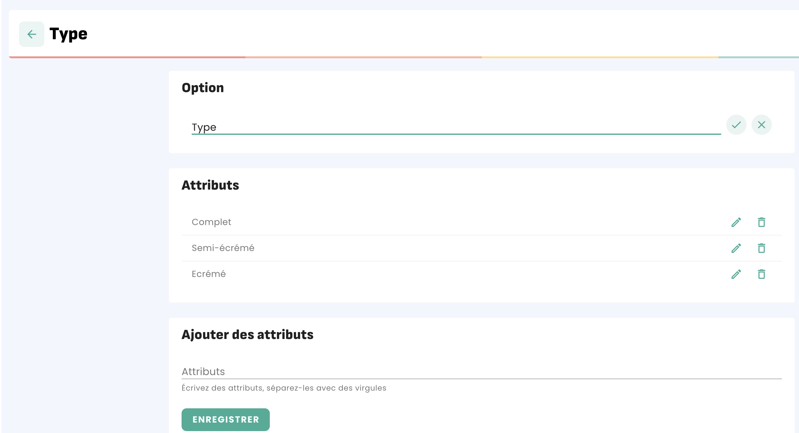799x433 pixels.
Task: Click the Ajouter des attributs heading
Action: pos(247,335)
